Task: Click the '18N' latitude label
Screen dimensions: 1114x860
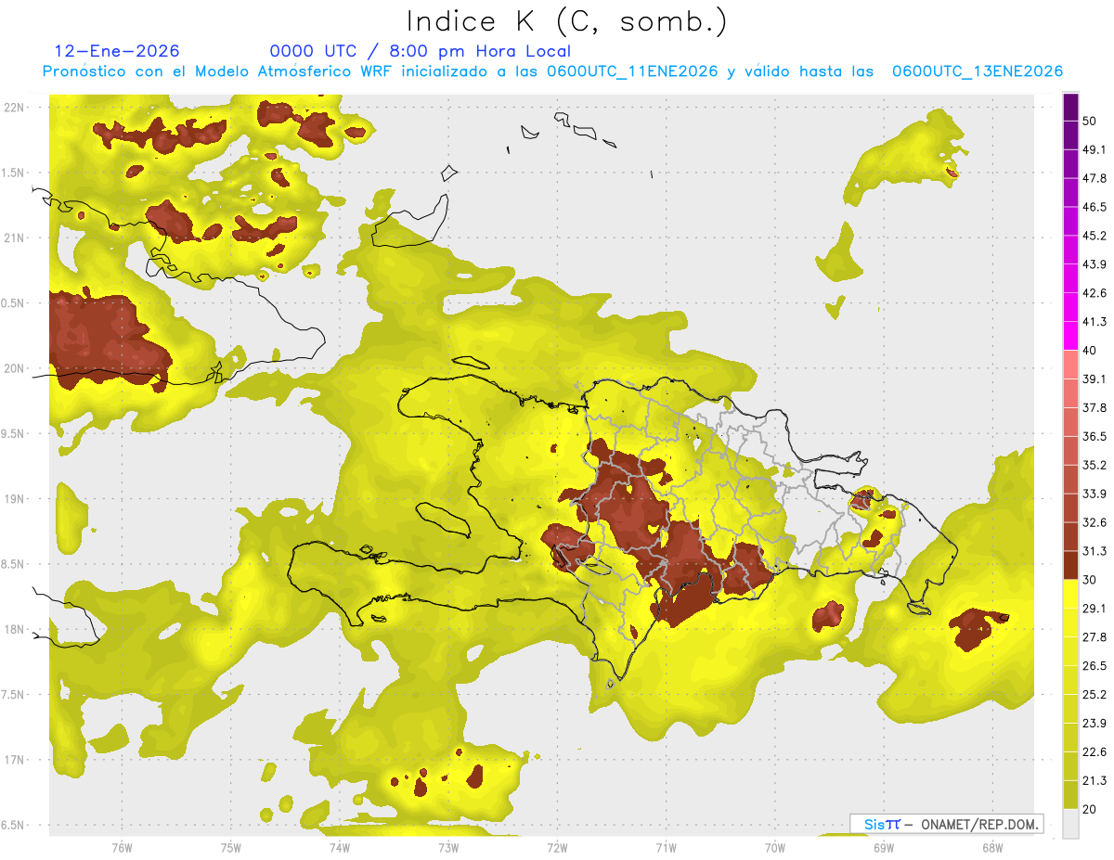Action: tap(14, 629)
